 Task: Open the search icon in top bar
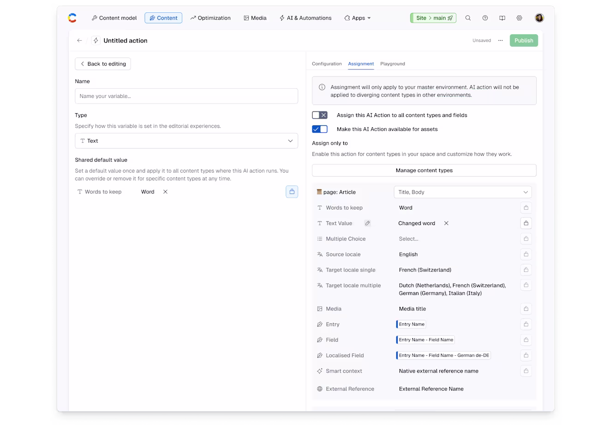468,18
